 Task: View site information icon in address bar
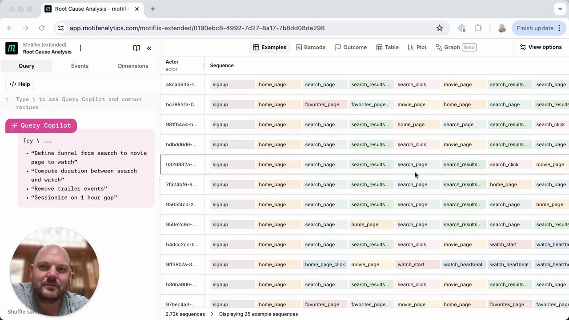tap(61, 28)
